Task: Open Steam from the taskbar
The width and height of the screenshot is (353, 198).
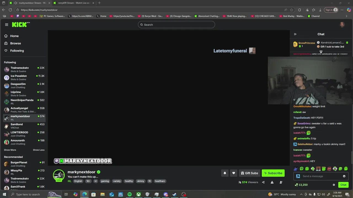Action: click(x=175, y=194)
